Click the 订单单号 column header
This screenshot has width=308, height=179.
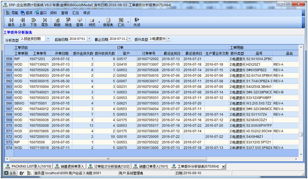(149, 53)
